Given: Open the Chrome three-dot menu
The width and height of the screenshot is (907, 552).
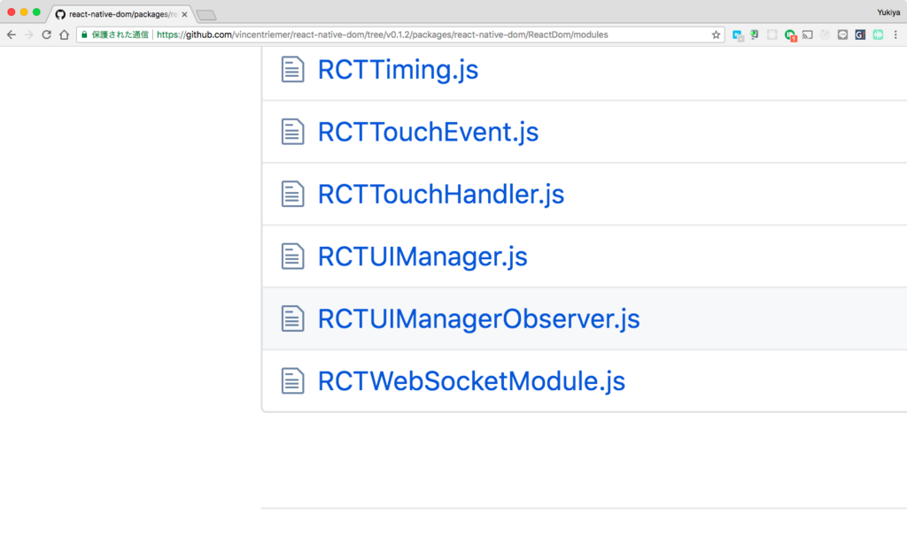Looking at the screenshot, I should (x=896, y=34).
